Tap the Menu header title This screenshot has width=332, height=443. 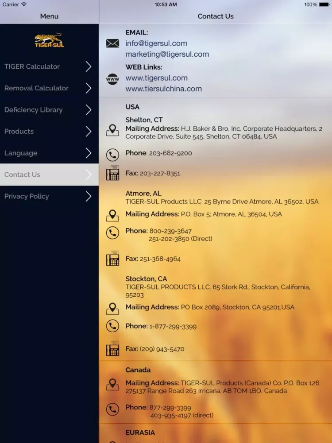(x=50, y=16)
